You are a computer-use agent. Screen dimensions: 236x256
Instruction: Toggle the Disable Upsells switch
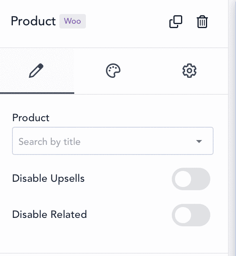[x=191, y=179]
